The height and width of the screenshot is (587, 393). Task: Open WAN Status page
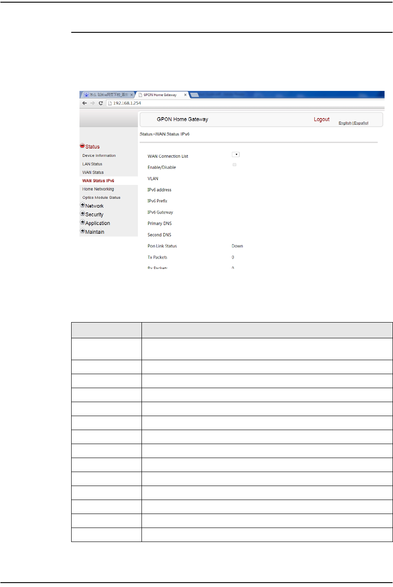pyautogui.click(x=93, y=172)
